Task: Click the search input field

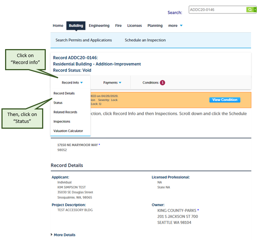Action: pyautogui.click(x=217, y=10)
